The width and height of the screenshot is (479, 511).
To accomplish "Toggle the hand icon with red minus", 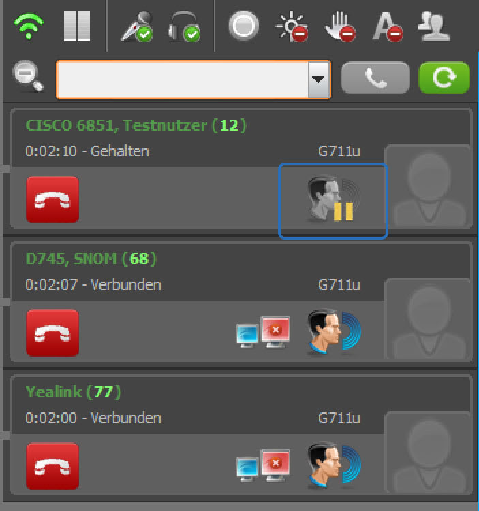I will [340, 27].
